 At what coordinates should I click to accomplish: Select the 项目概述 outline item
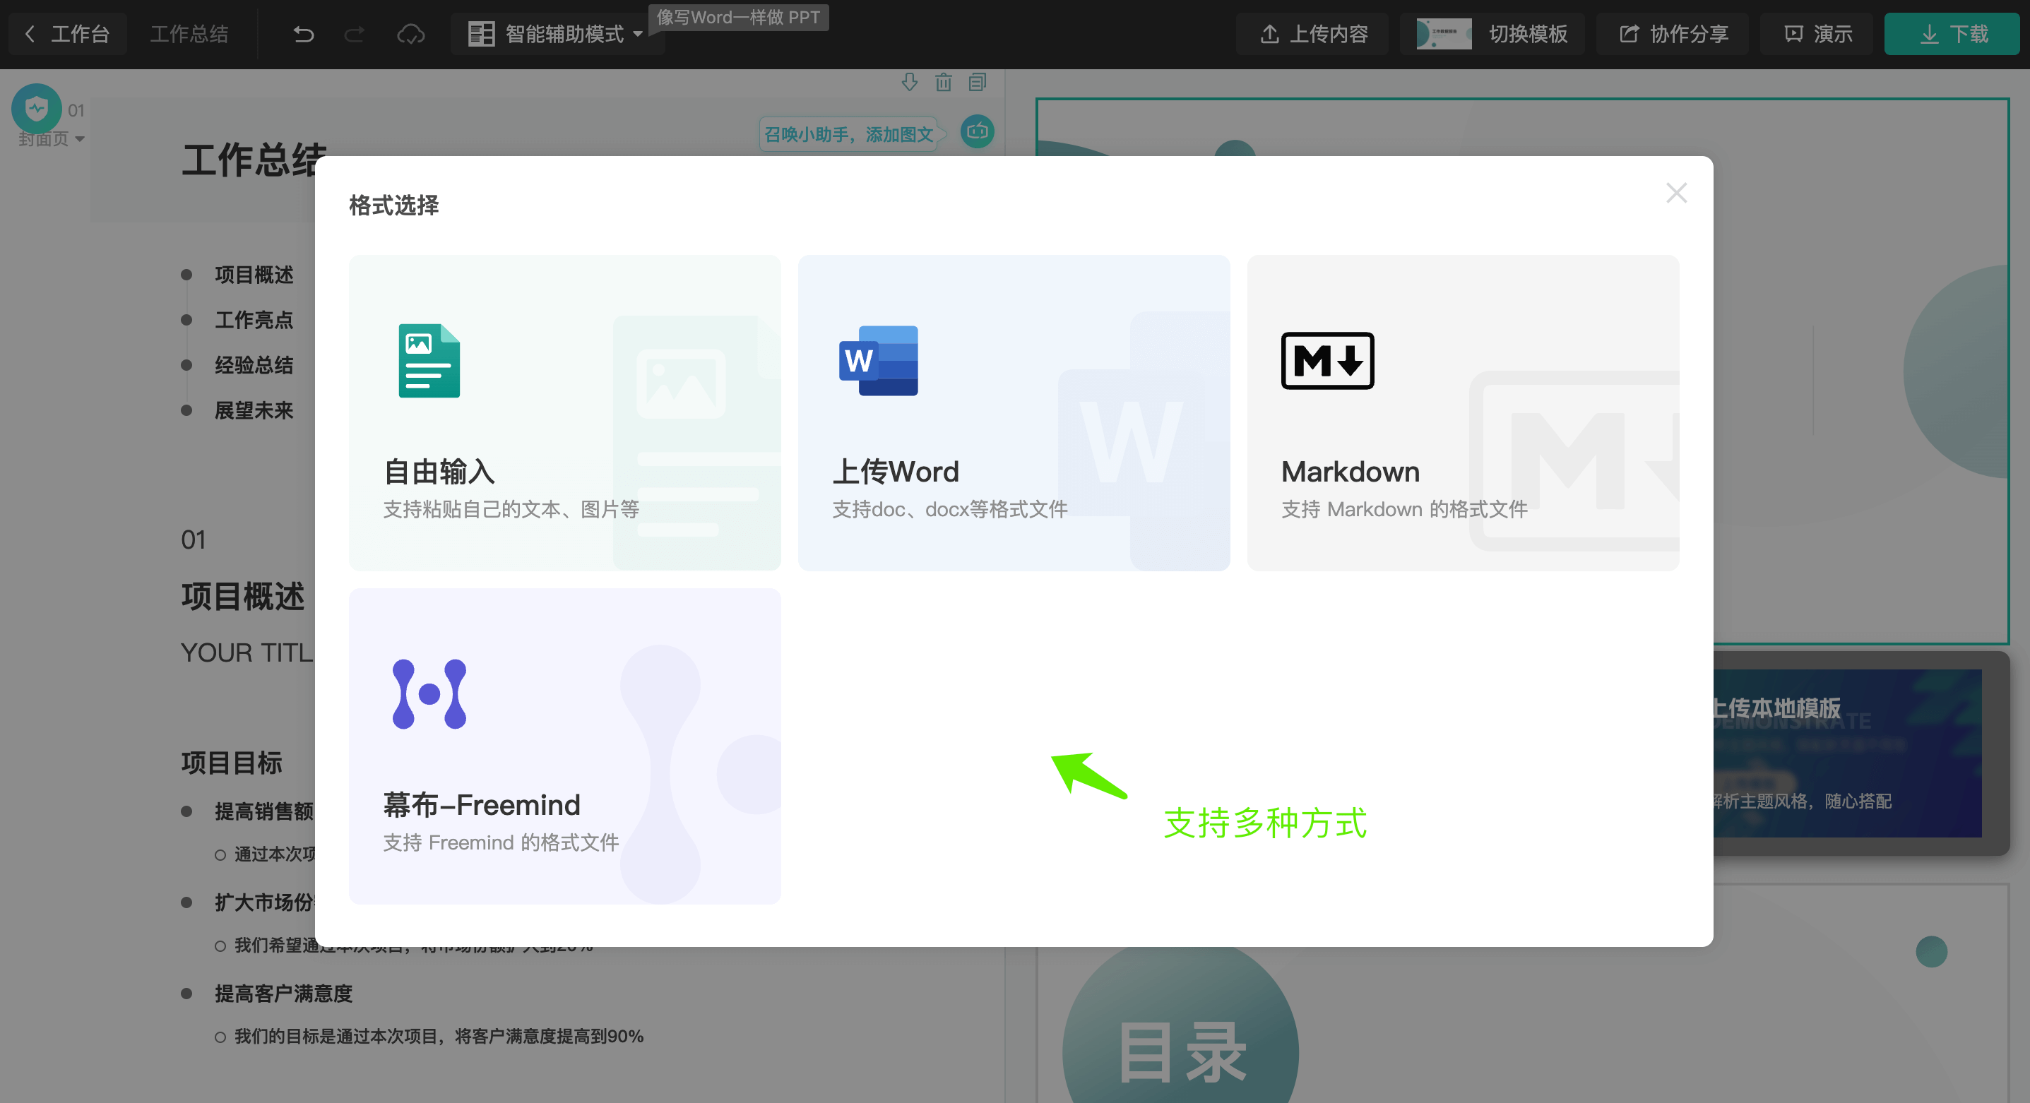tap(254, 274)
